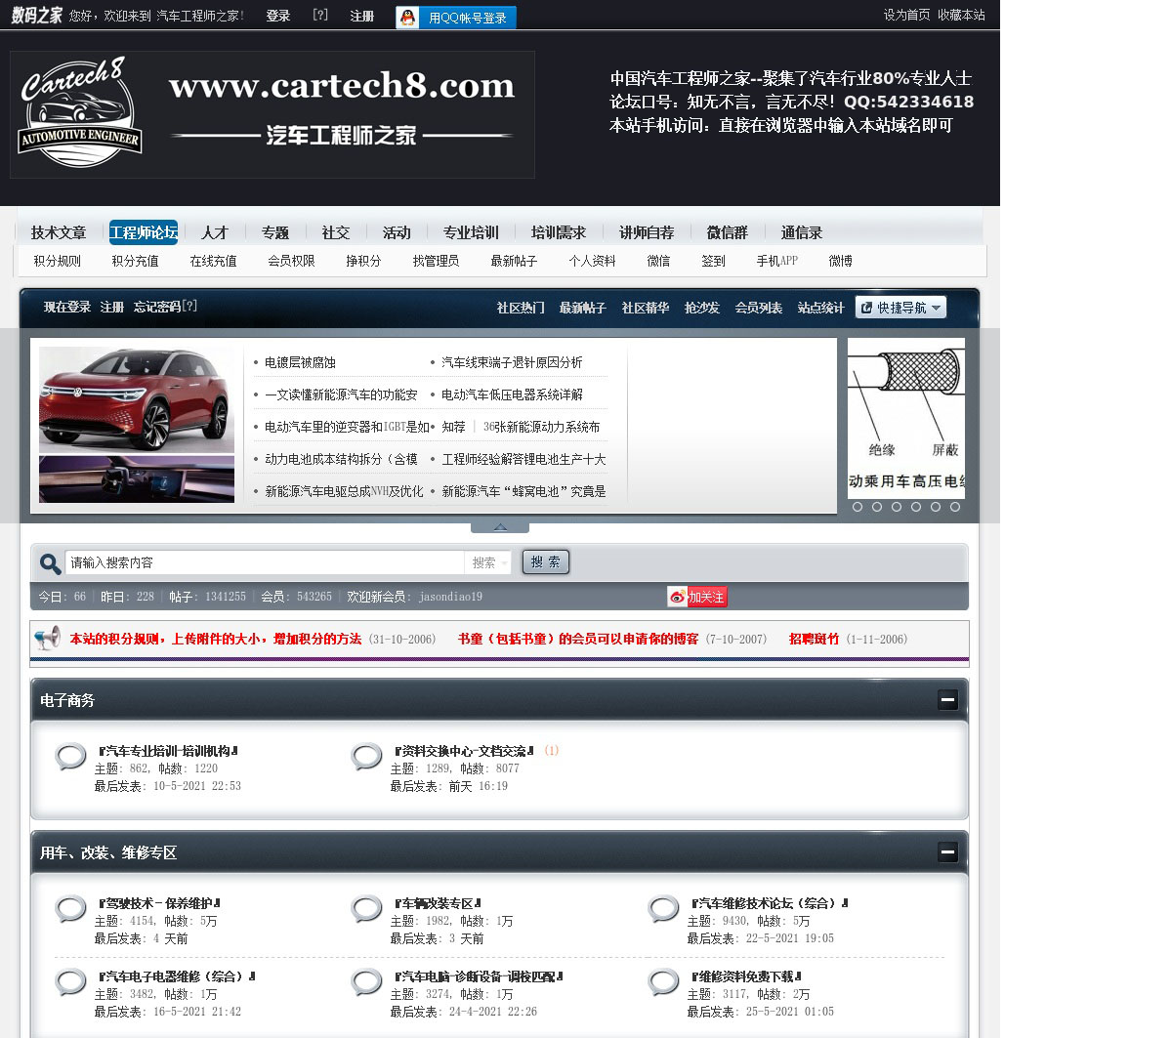The image size is (1172, 1038).
Task: Open the 培训需求 nav tab
Action: tap(559, 232)
